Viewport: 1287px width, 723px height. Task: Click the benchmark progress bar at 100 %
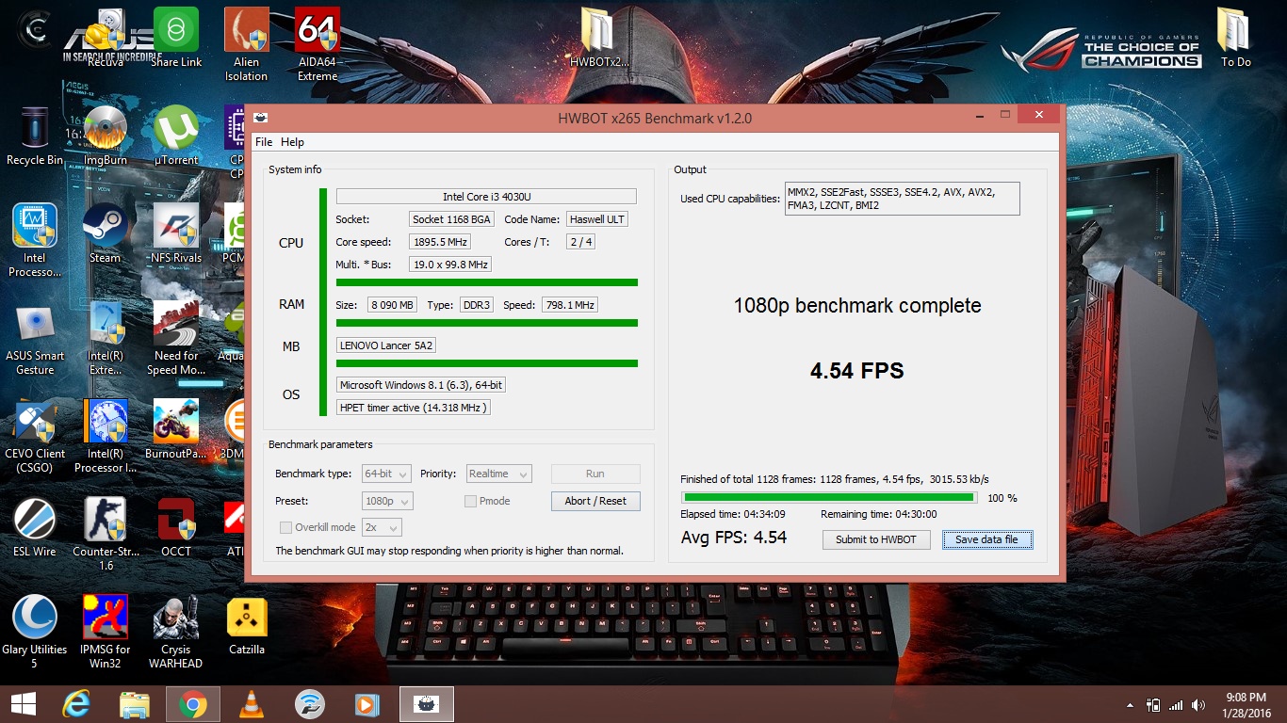point(829,497)
